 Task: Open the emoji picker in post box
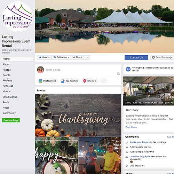pos(118,74)
